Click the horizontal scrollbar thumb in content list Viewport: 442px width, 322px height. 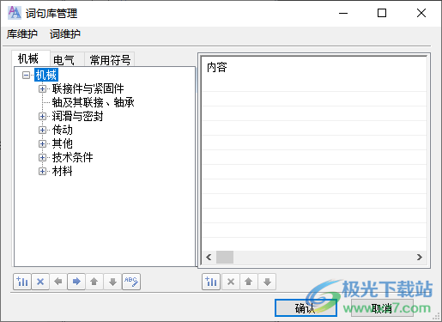[225, 257]
